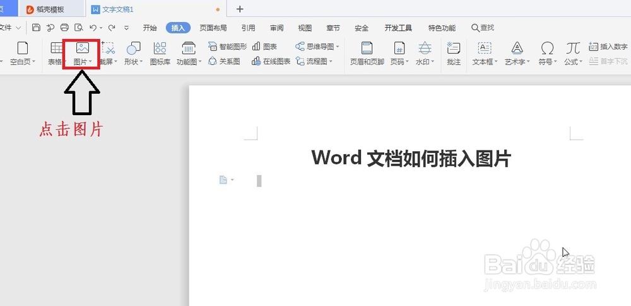Click the 艺术字 WordArt icon

(x=517, y=48)
